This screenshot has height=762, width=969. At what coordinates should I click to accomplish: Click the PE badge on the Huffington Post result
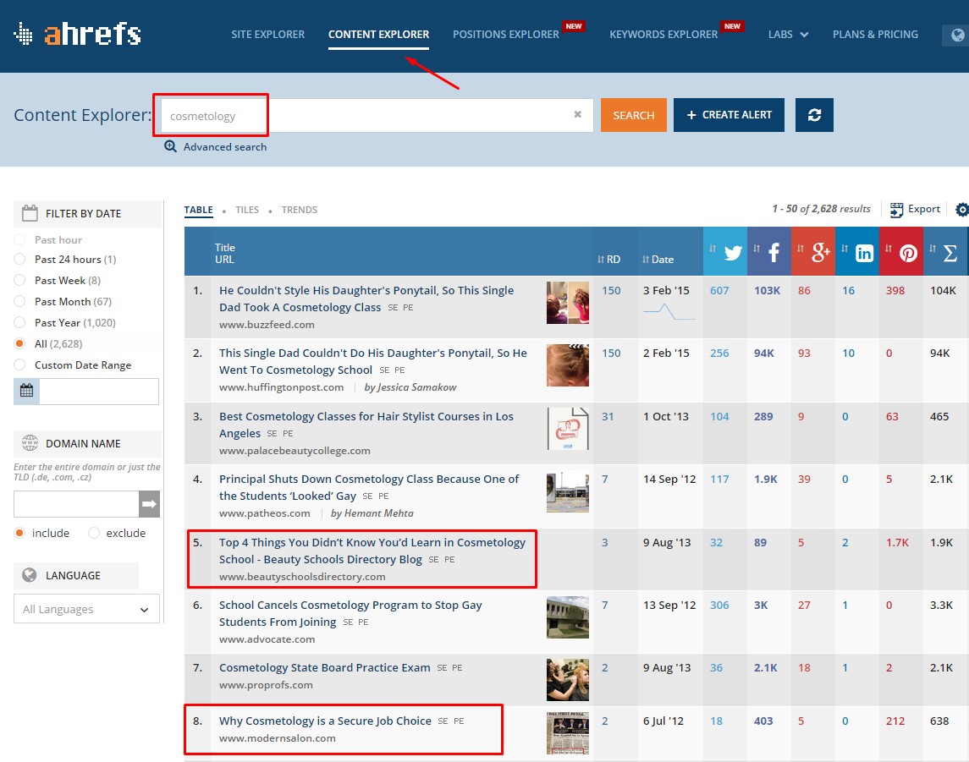click(x=399, y=370)
